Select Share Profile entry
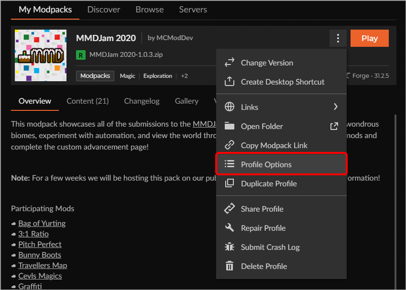The image size is (406, 290). (x=282, y=209)
